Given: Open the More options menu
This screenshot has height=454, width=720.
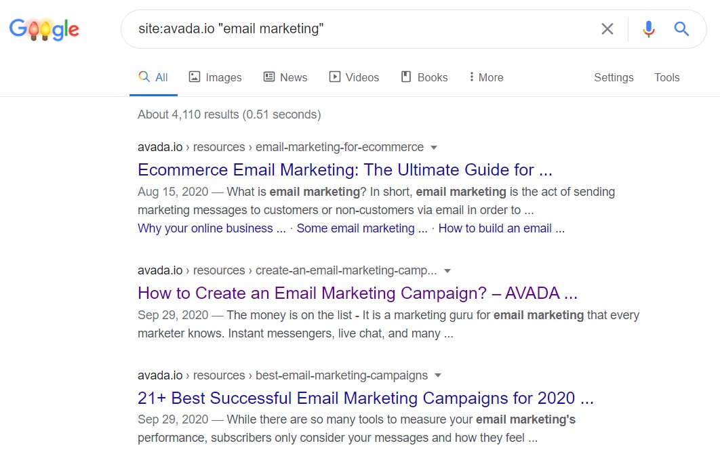Looking at the screenshot, I should pyautogui.click(x=485, y=77).
